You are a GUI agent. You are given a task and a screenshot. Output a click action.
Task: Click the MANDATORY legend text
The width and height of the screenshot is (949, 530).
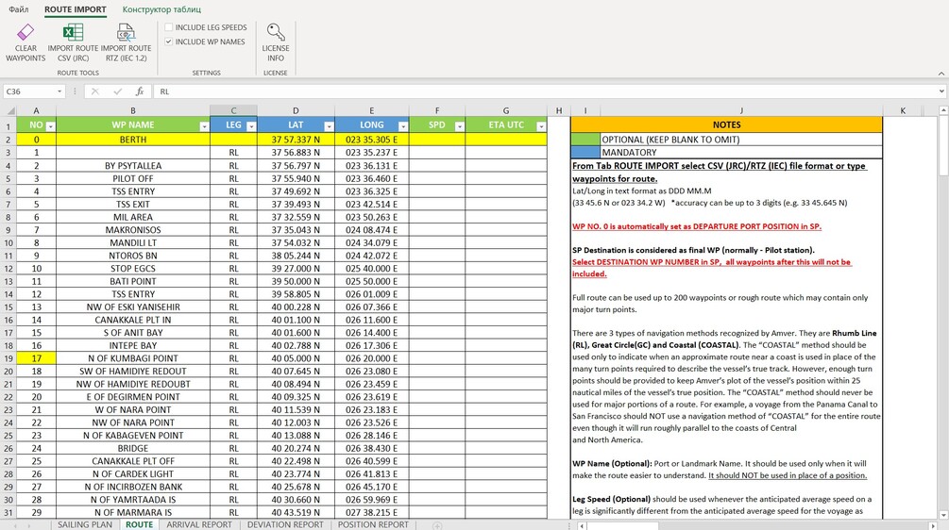tap(629, 152)
